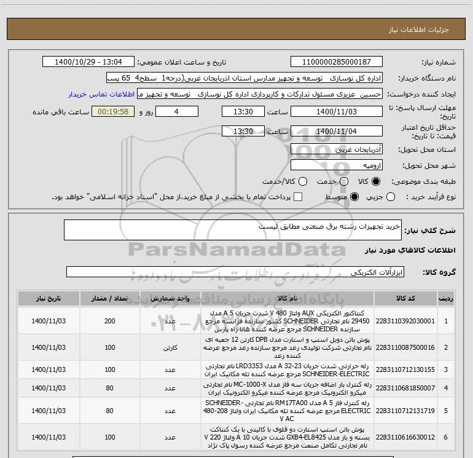Click the response deadline hour 13:30 field
Screen dimensions: 473x458
(x=243, y=112)
